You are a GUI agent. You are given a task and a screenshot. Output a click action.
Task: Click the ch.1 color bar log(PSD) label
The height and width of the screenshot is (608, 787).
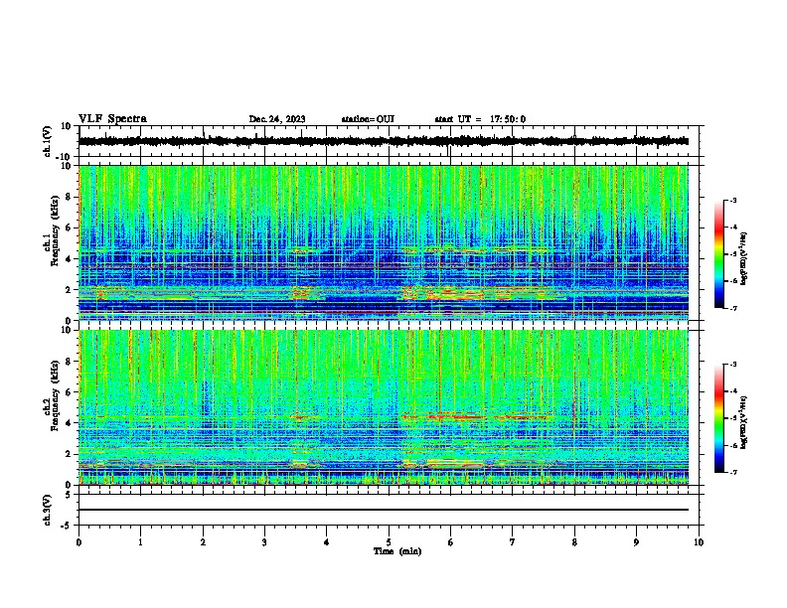click(743, 258)
